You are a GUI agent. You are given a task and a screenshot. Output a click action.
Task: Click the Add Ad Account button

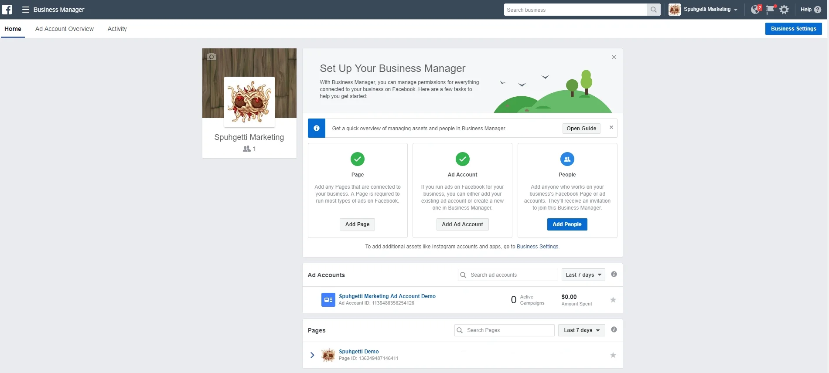tap(463, 224)
